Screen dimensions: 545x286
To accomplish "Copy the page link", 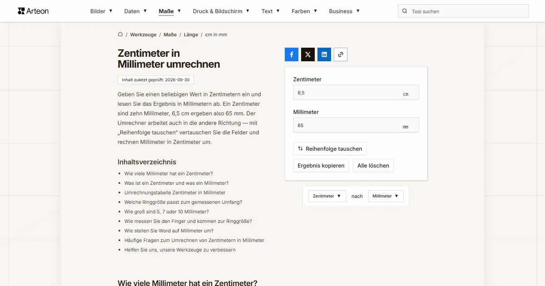I will coord(341,54).
